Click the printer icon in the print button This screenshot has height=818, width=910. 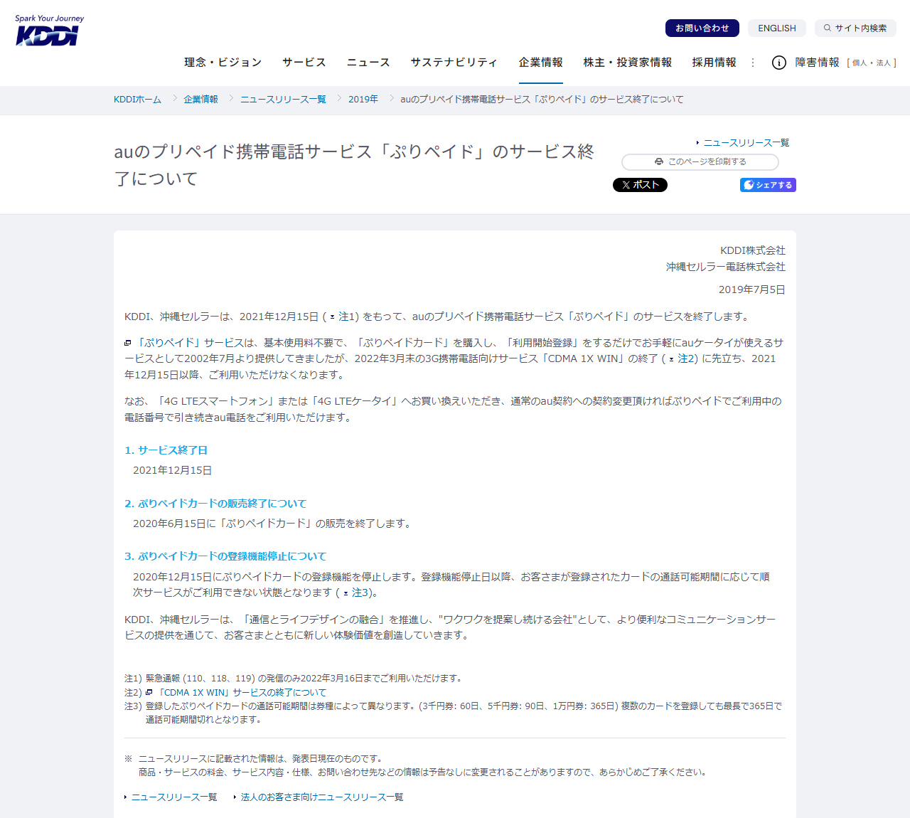click(659, 162)
